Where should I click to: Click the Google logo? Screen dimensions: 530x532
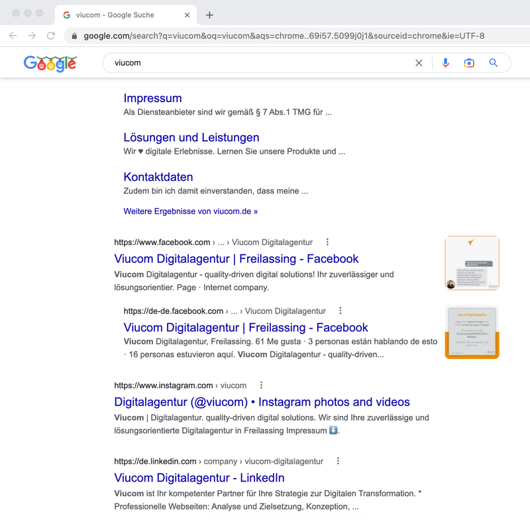coord(50,63)
